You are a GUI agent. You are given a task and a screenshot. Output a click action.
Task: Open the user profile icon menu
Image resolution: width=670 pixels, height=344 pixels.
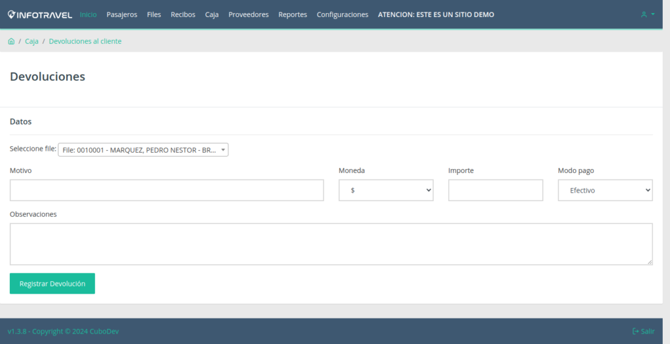(x=647, y=14)
